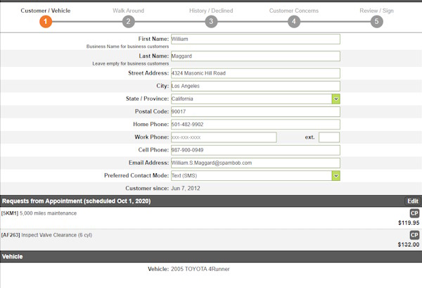This screenshot has height=288, width=422.
Task: Focus the Last Name input
Action: point(255,56)
